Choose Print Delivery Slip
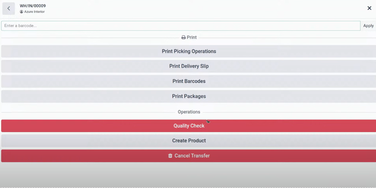Screen dimensions: 376x188 [x=189, y=66]
